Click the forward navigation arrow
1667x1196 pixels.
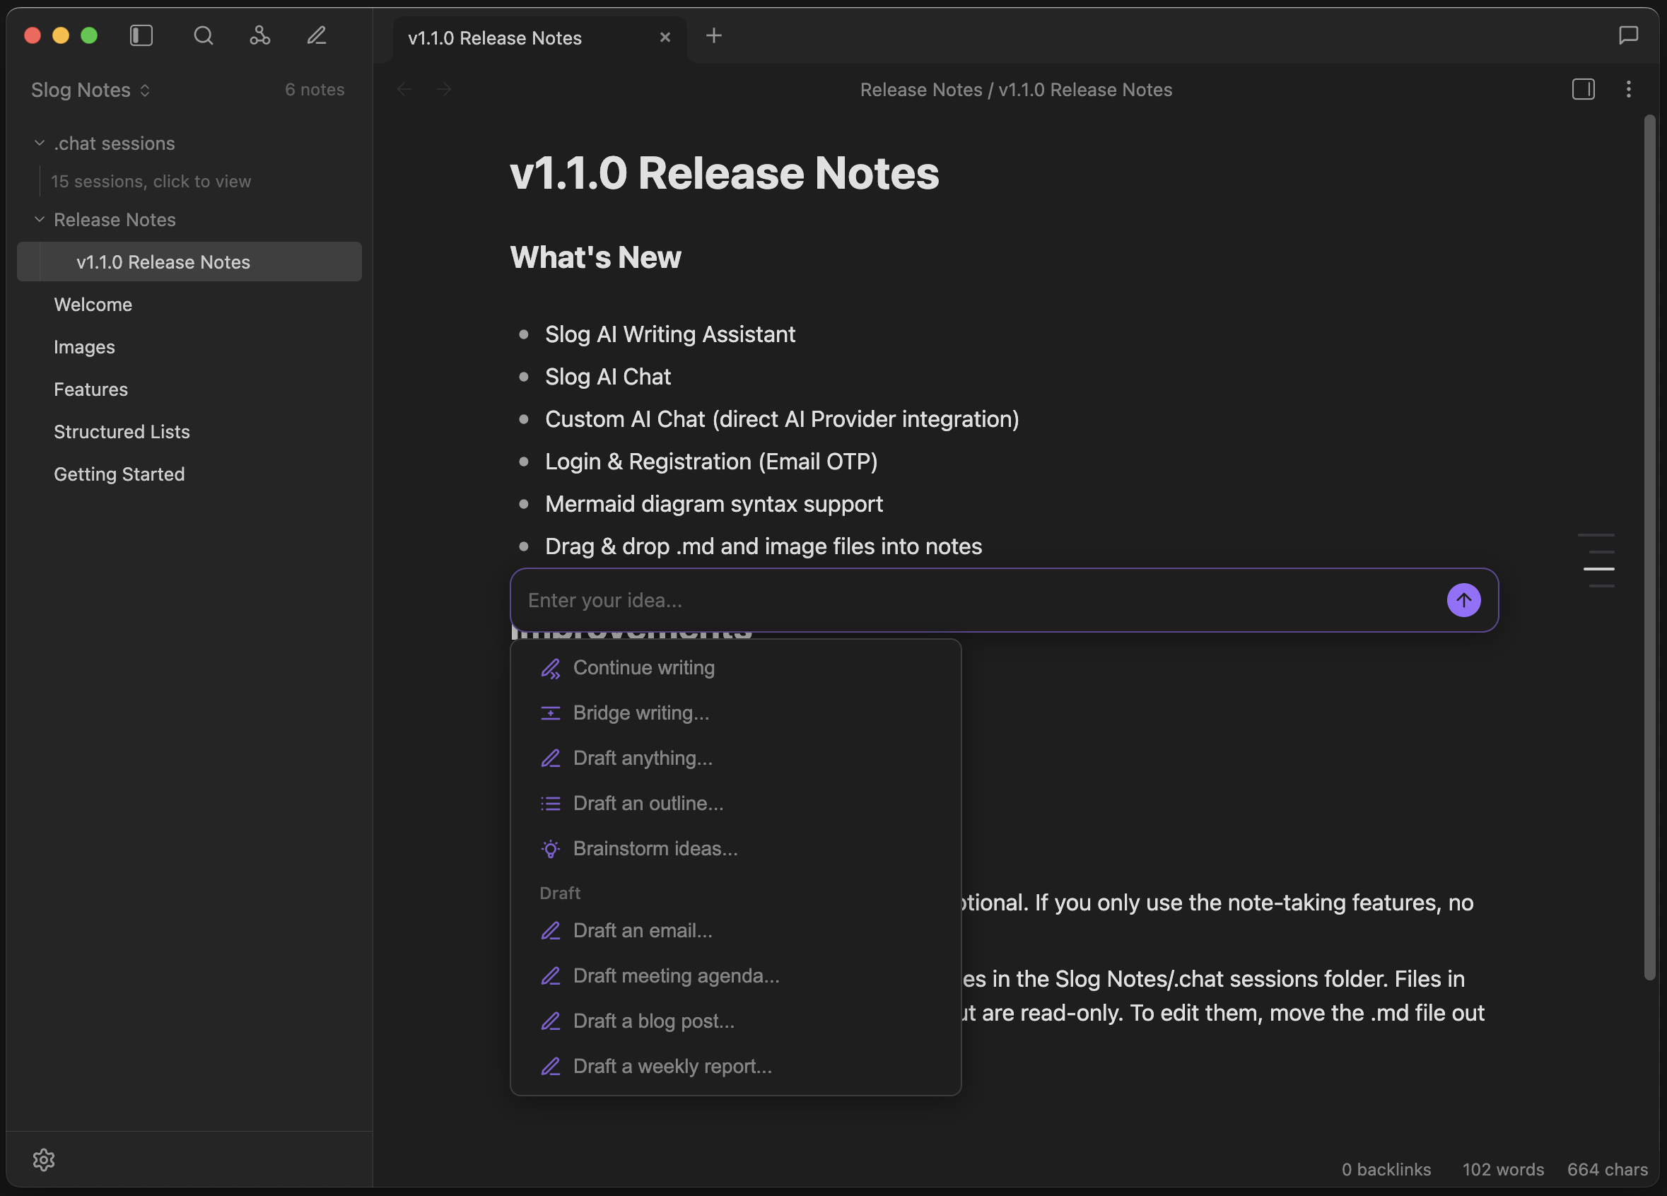444,89
